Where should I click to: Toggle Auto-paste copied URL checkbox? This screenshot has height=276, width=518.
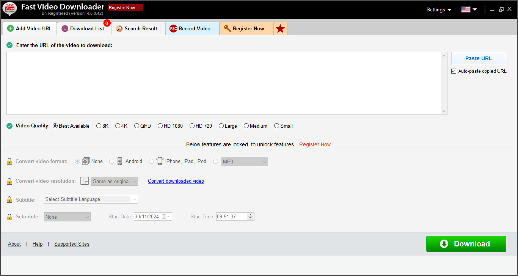click(454, 71)
